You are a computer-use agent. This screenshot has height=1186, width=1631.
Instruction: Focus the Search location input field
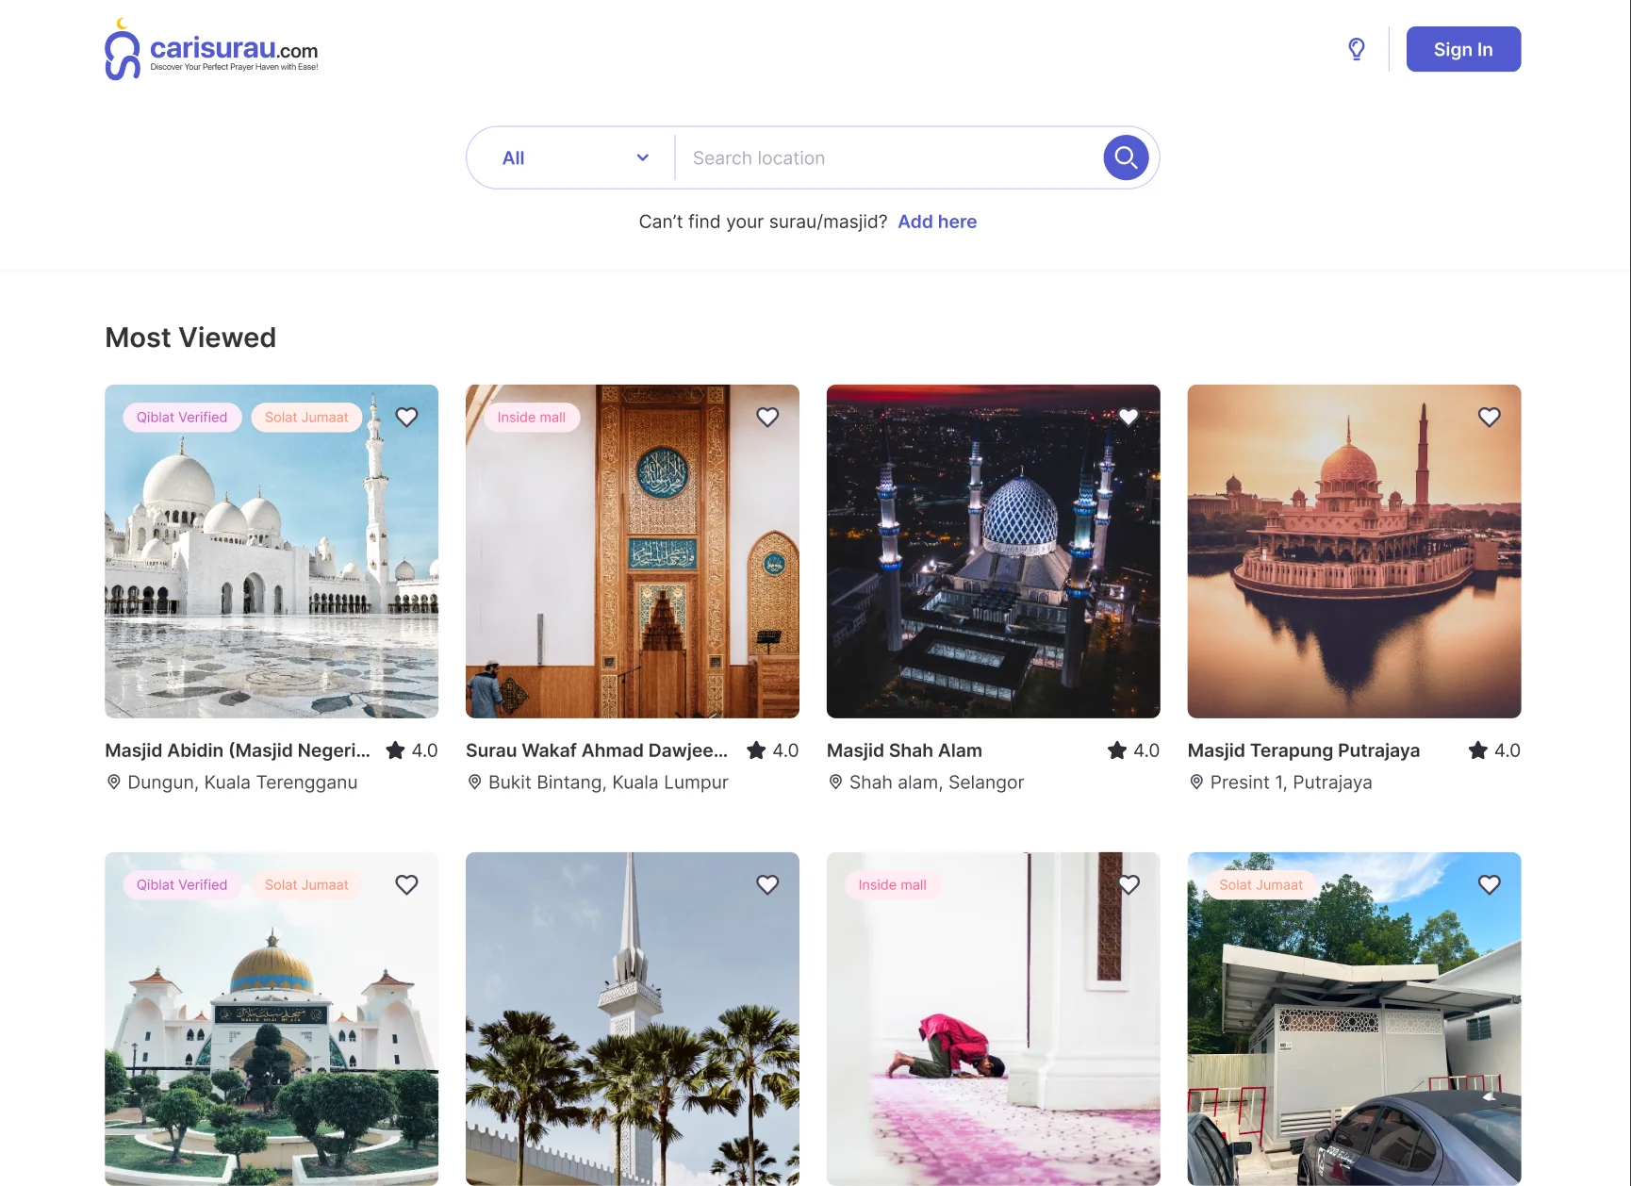(886, 157)
